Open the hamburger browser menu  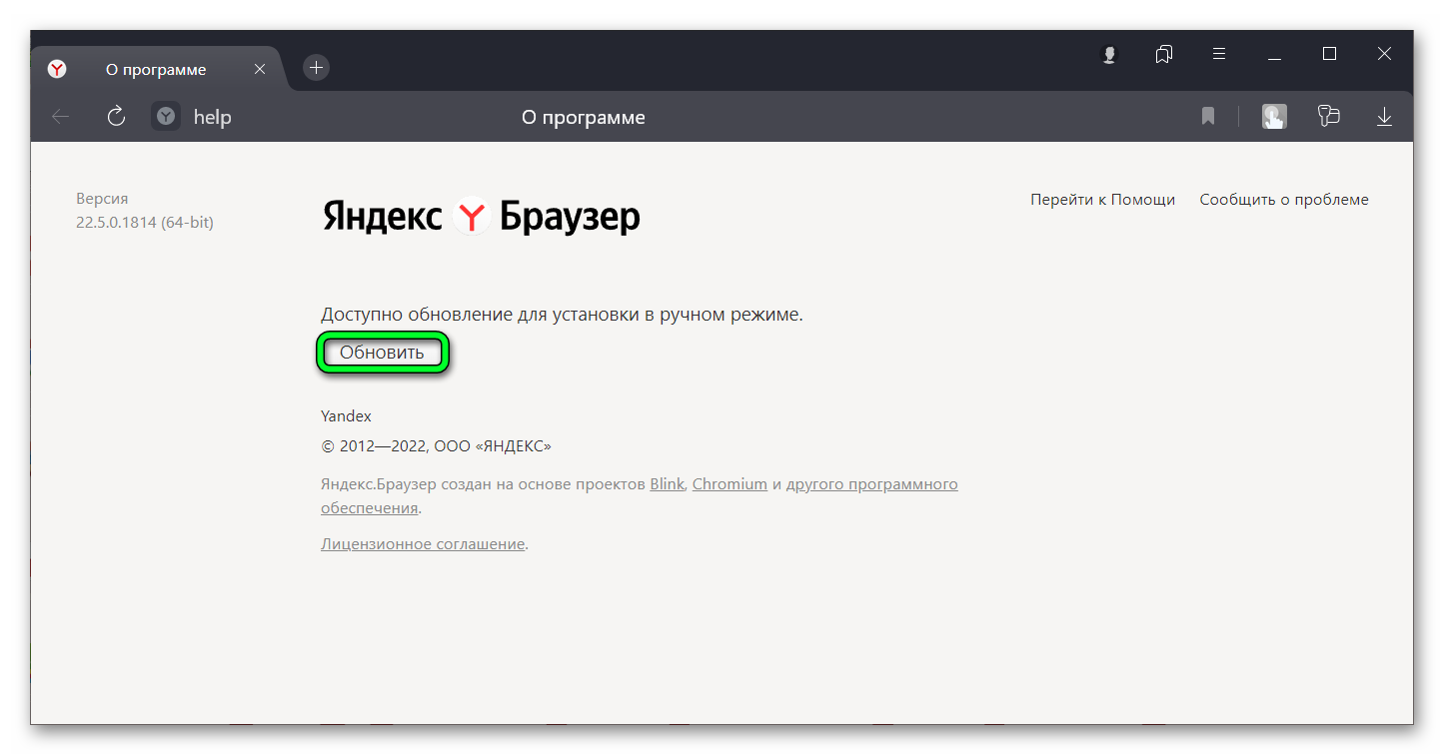[x=1219, y=55]
